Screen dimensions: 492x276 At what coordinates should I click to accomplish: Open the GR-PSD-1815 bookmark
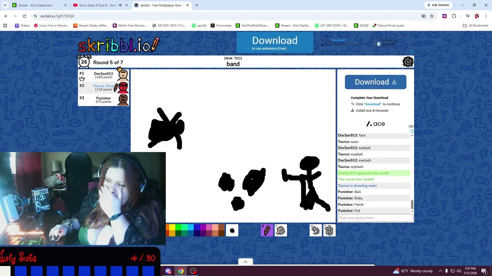coord(169,26)
